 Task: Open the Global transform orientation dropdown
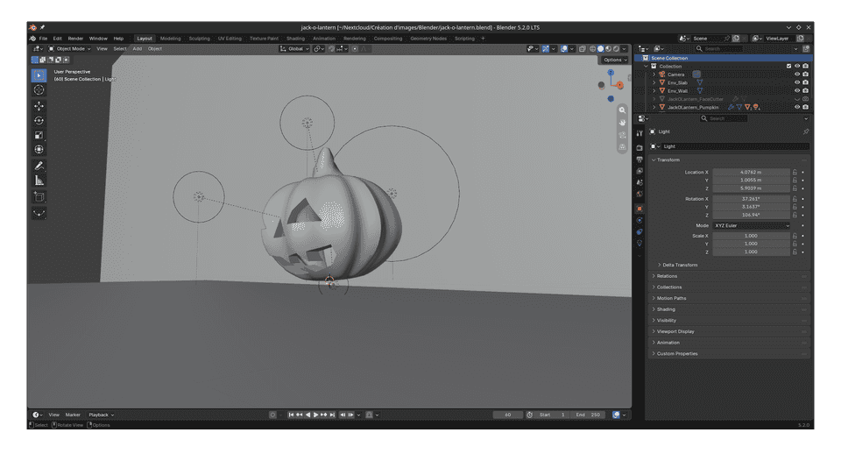(x=294, y=49)
